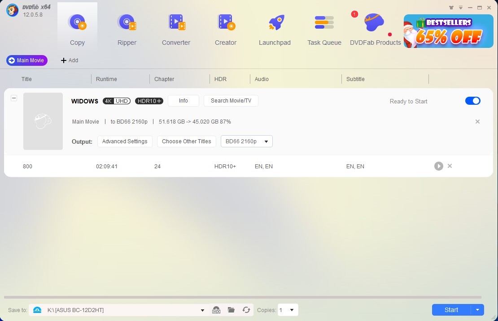
Task: Click the HDR10+ badge
Action: point(149,101)
